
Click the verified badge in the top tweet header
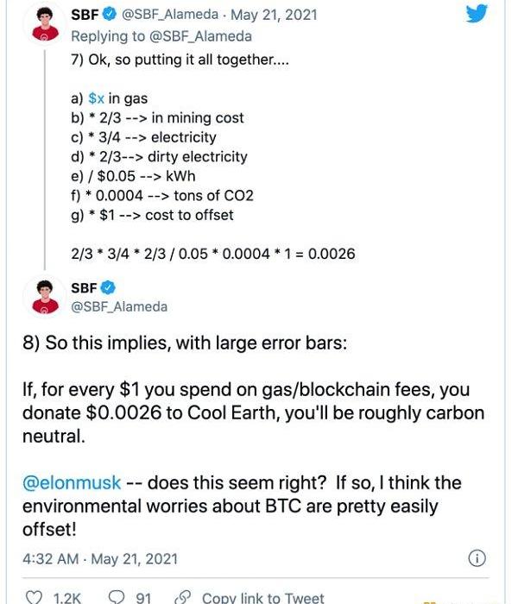point(110,15)
